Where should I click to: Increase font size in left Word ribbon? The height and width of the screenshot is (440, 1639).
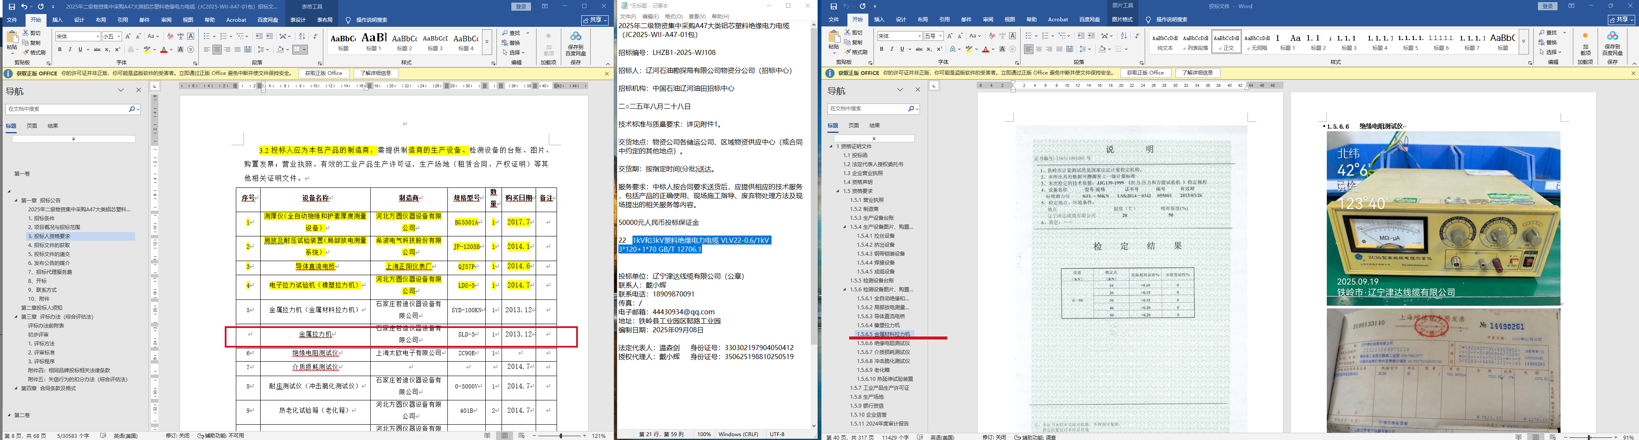click(128, 36)
